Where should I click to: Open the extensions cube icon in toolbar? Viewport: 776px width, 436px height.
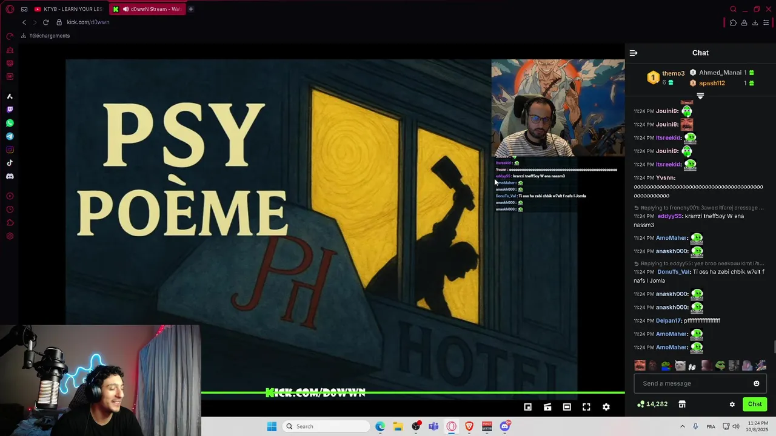733,22
